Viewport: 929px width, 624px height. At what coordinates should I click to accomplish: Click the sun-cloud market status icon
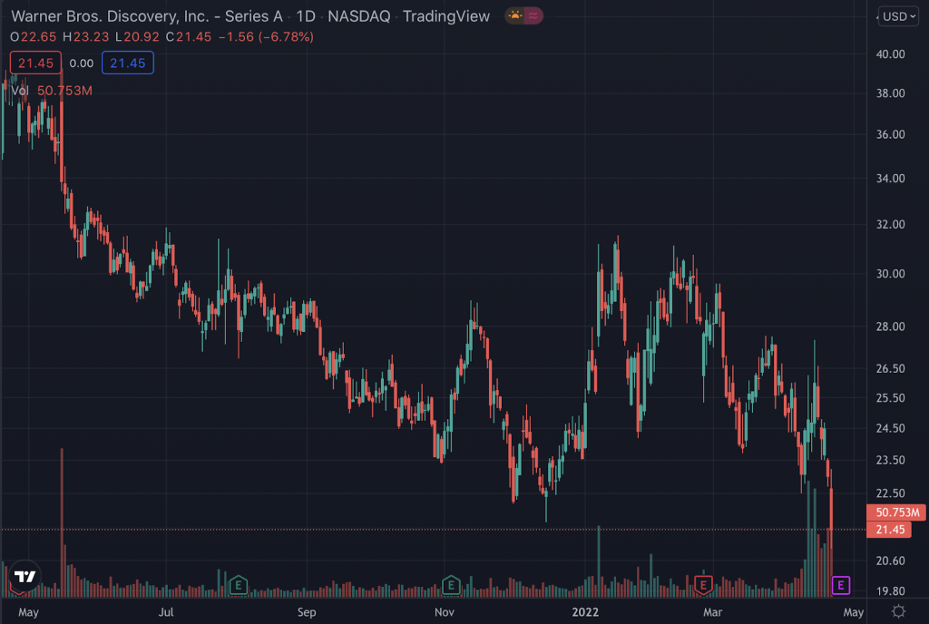[515, 16]
